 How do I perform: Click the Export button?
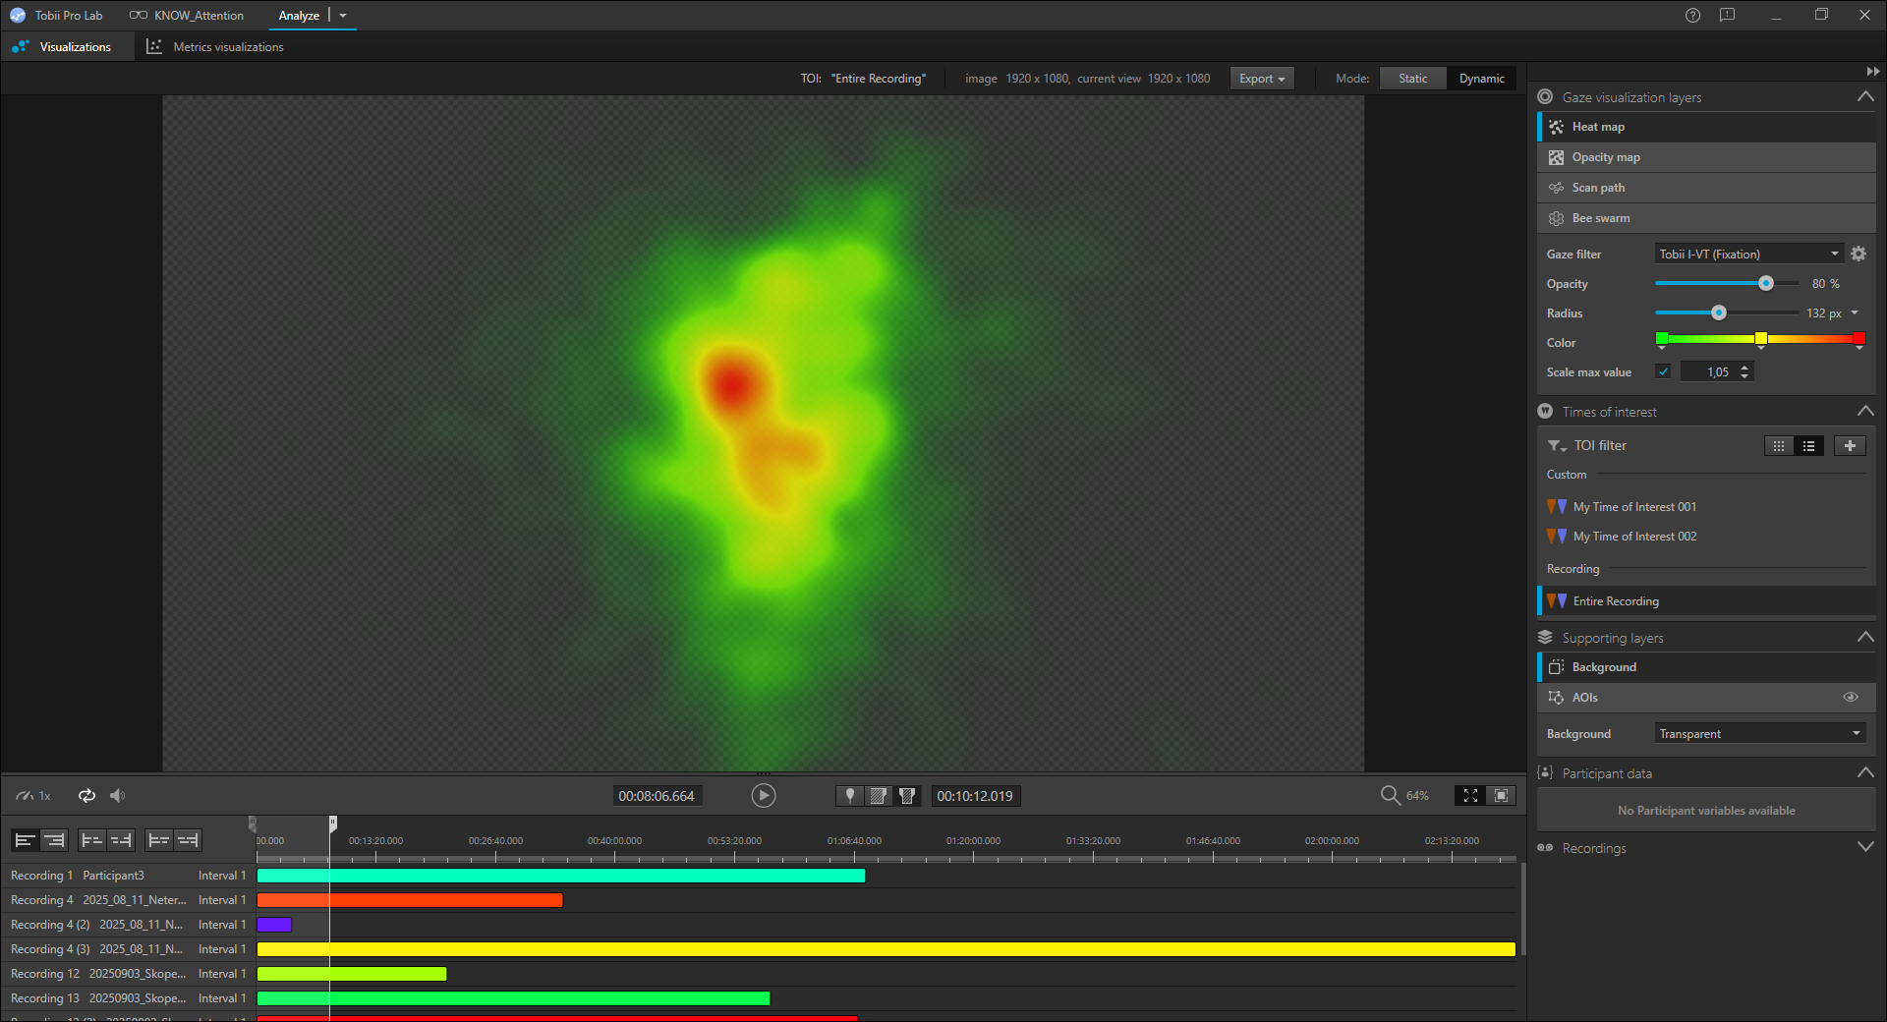1262,79
